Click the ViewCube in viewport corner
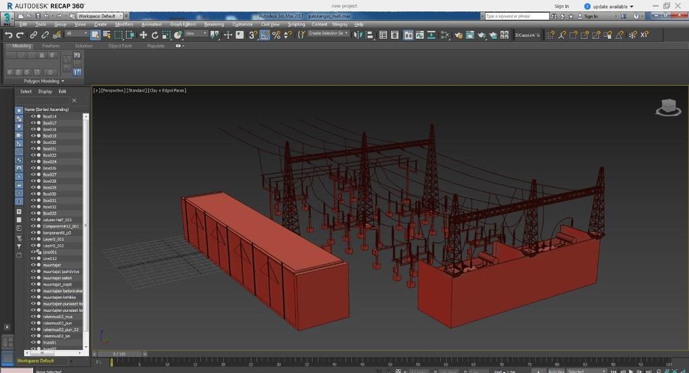The height and width of the screenshot is (373, 689). 668,107
